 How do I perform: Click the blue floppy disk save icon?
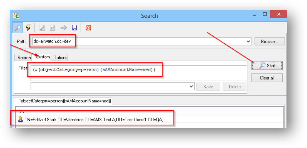tap(74, 28)
